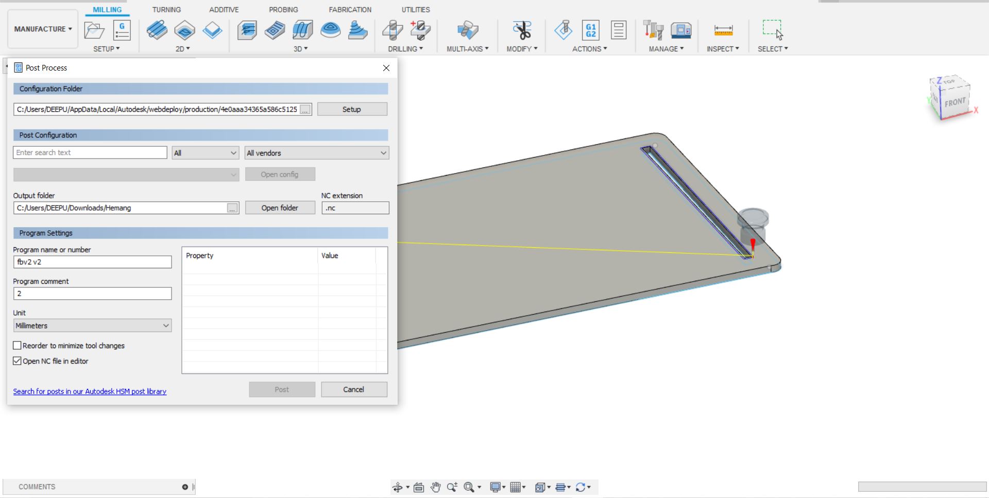Select the Drill tool
Screen dimensions: 989x498
[393, 30]
